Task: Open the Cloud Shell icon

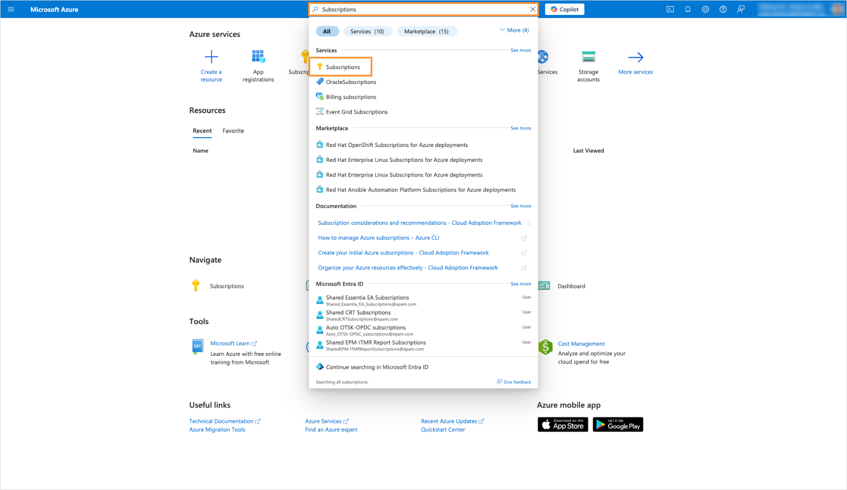Action: pos(670,9)
